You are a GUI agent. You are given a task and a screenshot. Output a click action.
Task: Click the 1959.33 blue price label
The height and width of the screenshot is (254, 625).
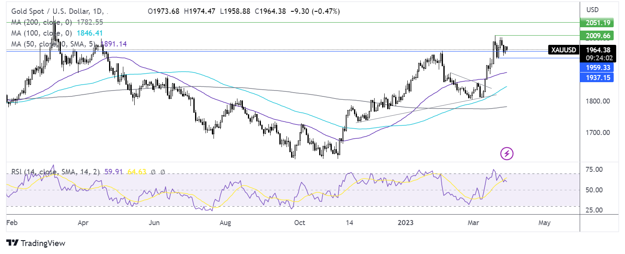click(596, 67)
